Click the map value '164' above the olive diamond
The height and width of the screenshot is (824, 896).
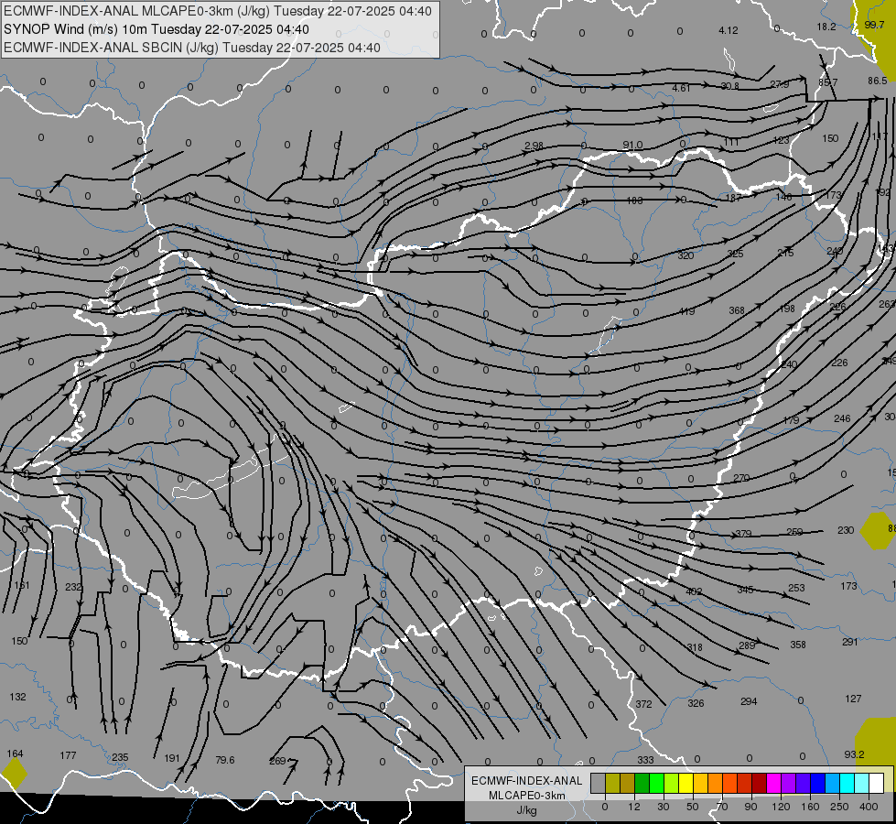15,754
